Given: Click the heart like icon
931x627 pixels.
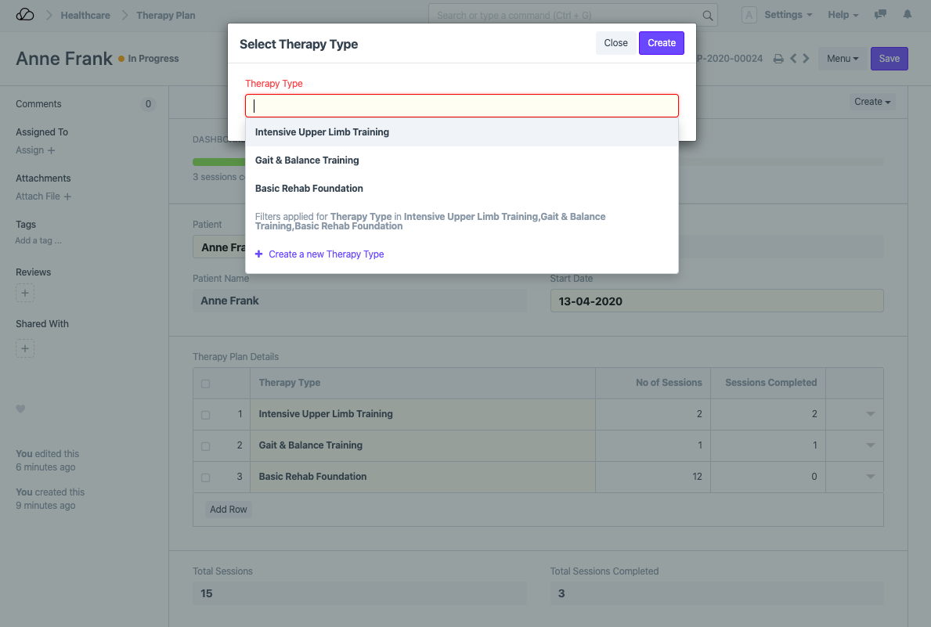Looking at the screenshot, I should tap(21, 409).
